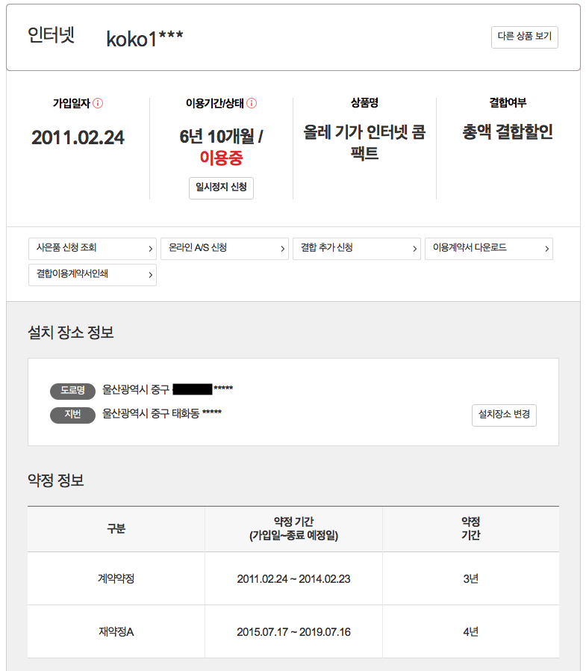This screenshot has height=671, width=586.
Task: Click the 재약정A table row
Action: 293,631
